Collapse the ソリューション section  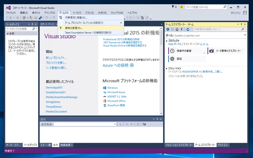click(x=166, y=68)
